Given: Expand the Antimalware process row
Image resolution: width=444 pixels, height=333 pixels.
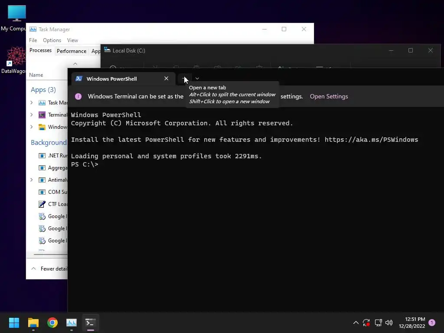Looking at the screenshot, I should pos(31,180).
